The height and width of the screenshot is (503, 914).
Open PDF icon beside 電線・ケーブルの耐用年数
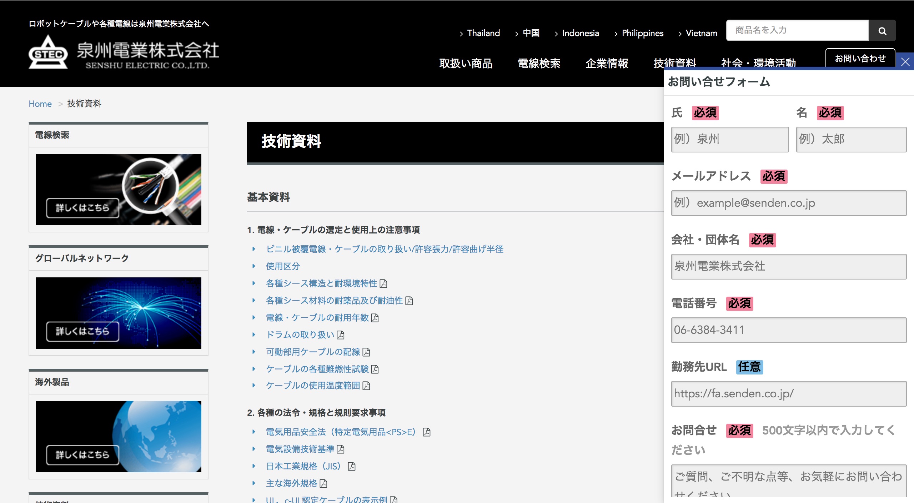click(375, 318)
